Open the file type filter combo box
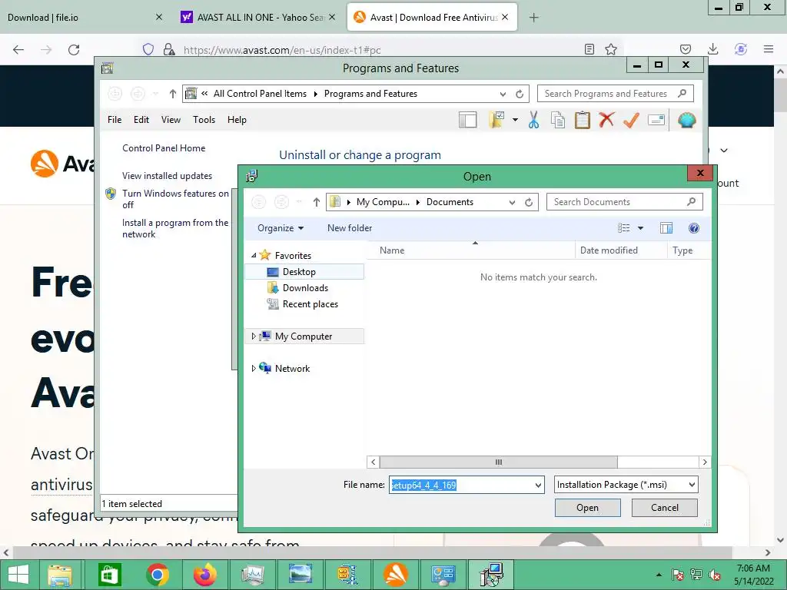787x590 pixels. 626,485
